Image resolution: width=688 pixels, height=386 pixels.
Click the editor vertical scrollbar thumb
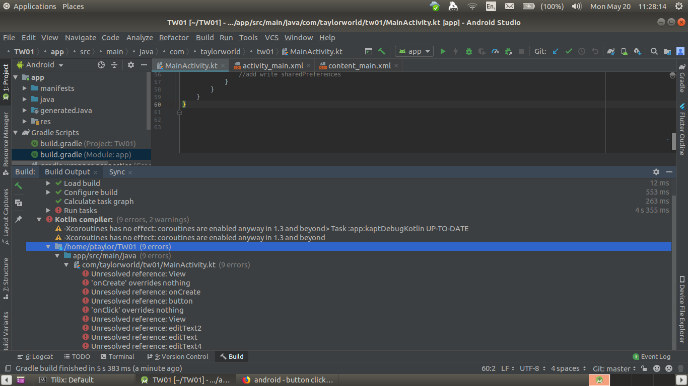click(x=674, y=142)
